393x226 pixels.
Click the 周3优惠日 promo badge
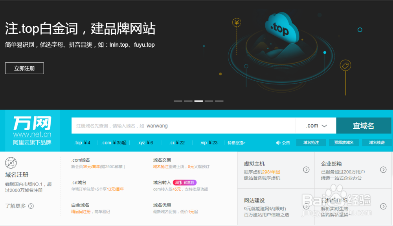click(x=185, y=183)
